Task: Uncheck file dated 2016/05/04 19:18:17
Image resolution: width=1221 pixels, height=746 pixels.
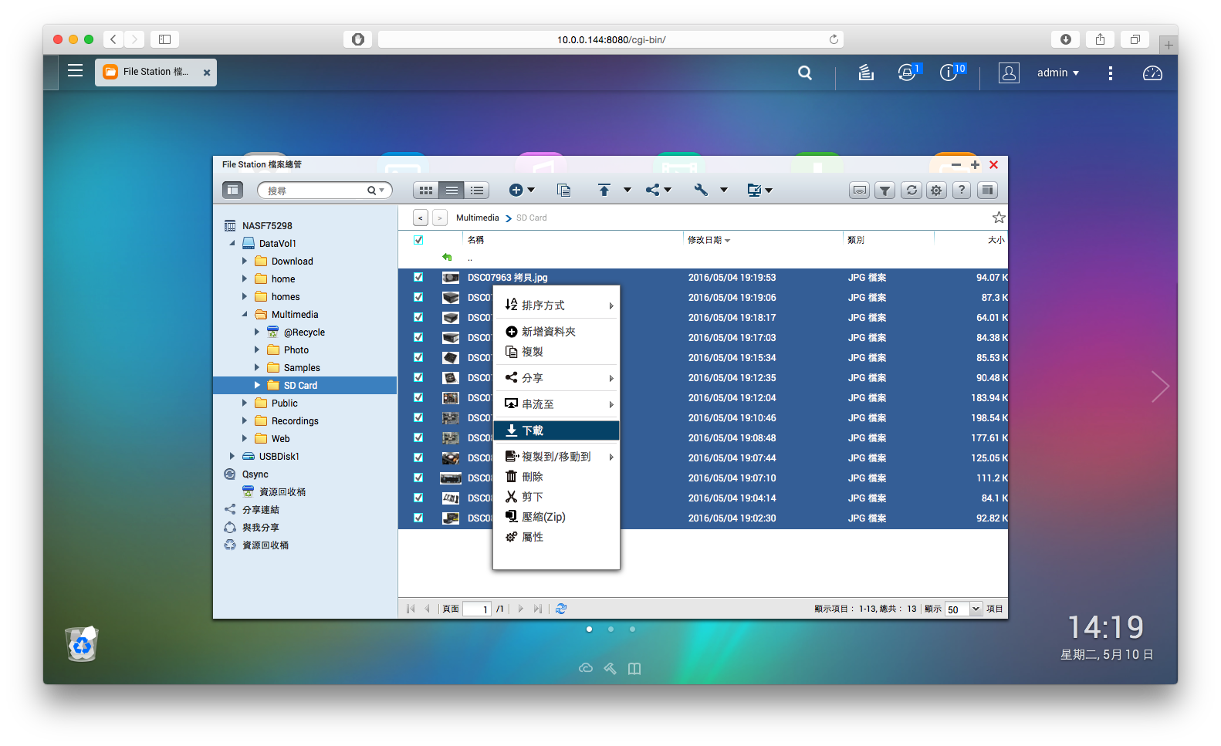Action: tap(418, 318)
